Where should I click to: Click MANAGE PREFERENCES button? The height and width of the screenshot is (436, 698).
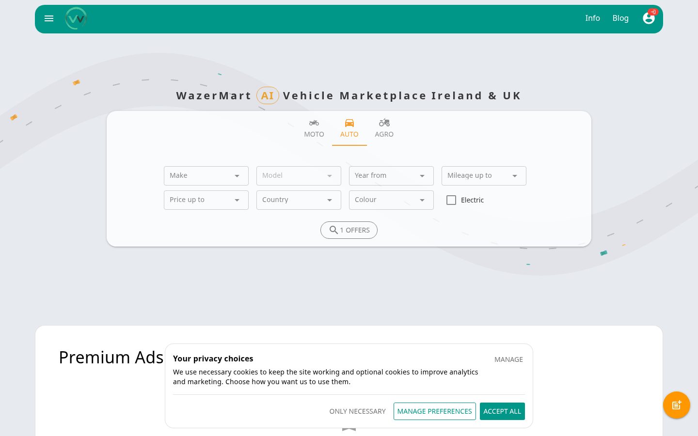435,411
